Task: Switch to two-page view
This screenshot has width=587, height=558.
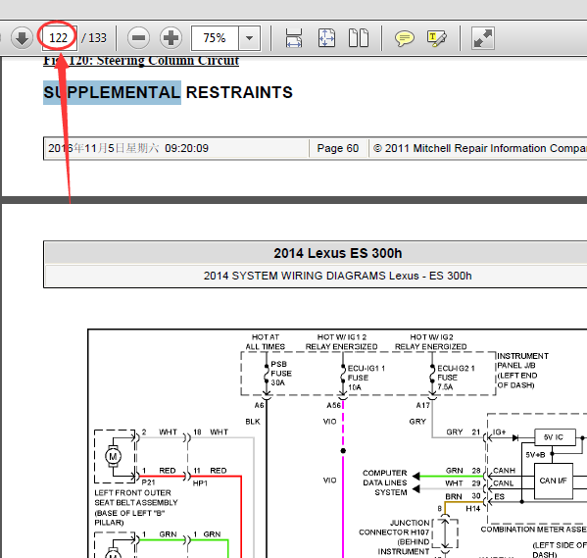Action: pyautogui.click(x=359, y=38)
